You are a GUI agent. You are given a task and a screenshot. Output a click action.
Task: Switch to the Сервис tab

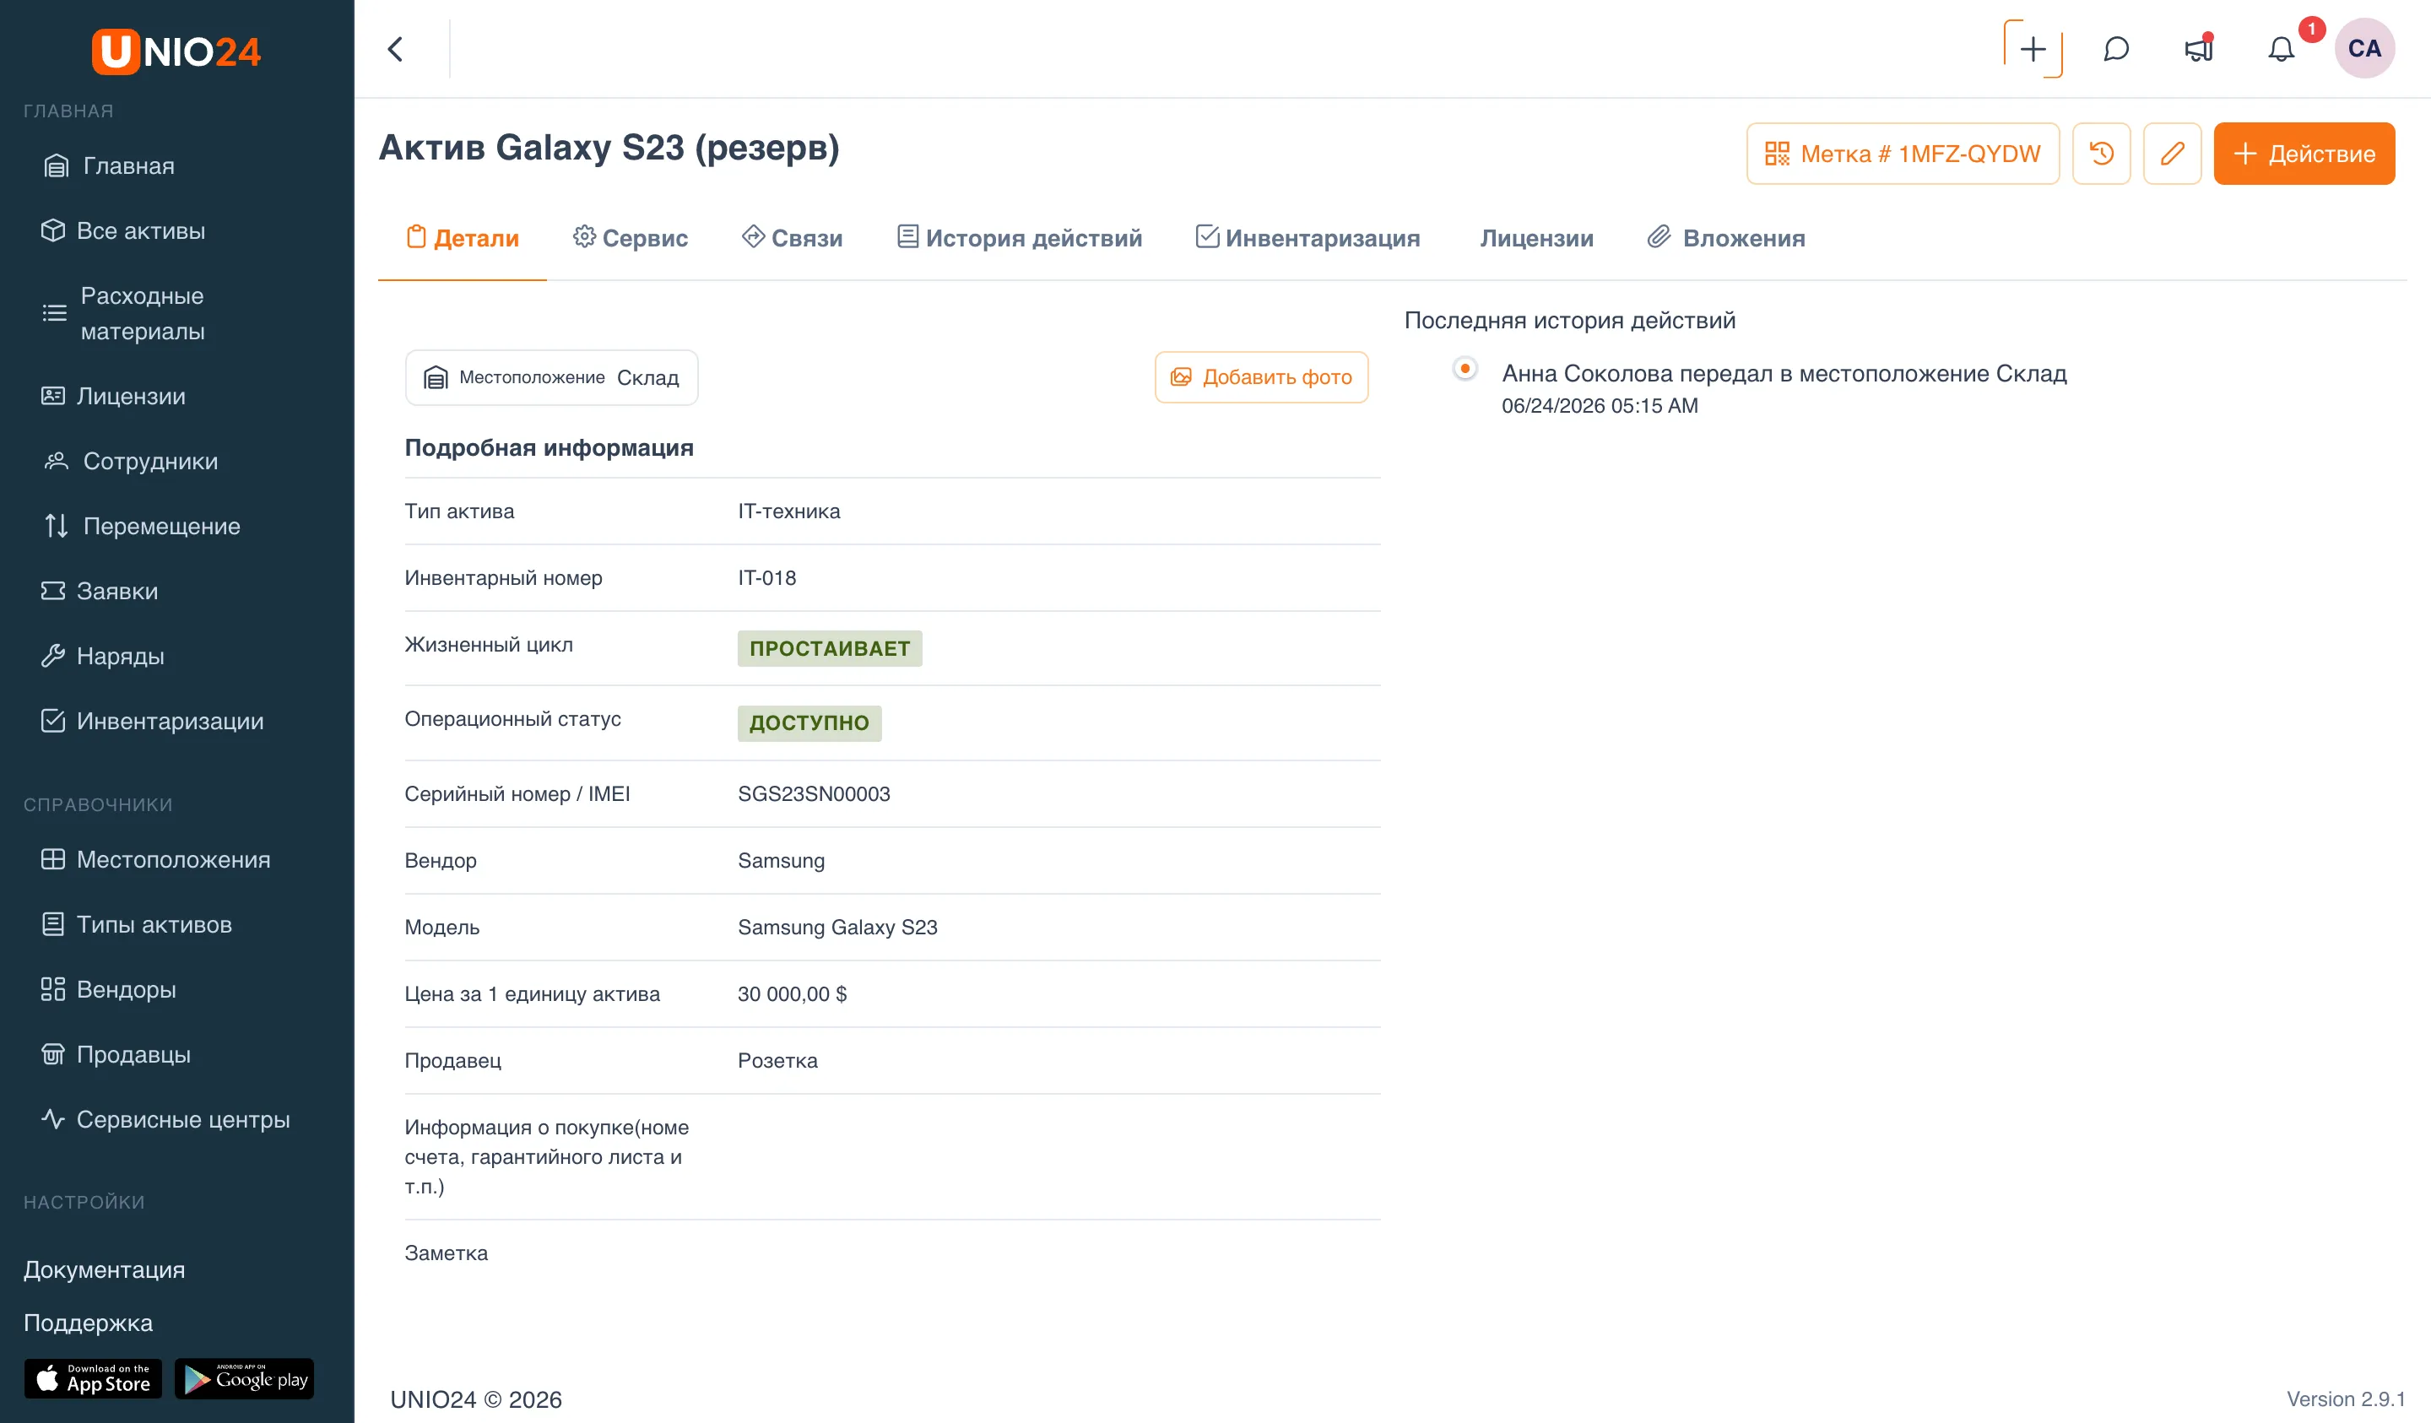[630, 238]
